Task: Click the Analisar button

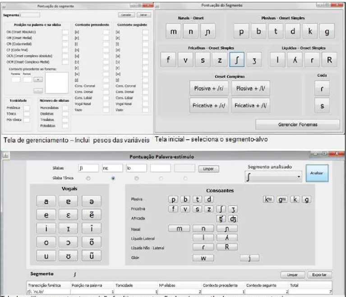Action: click(317, 173)
